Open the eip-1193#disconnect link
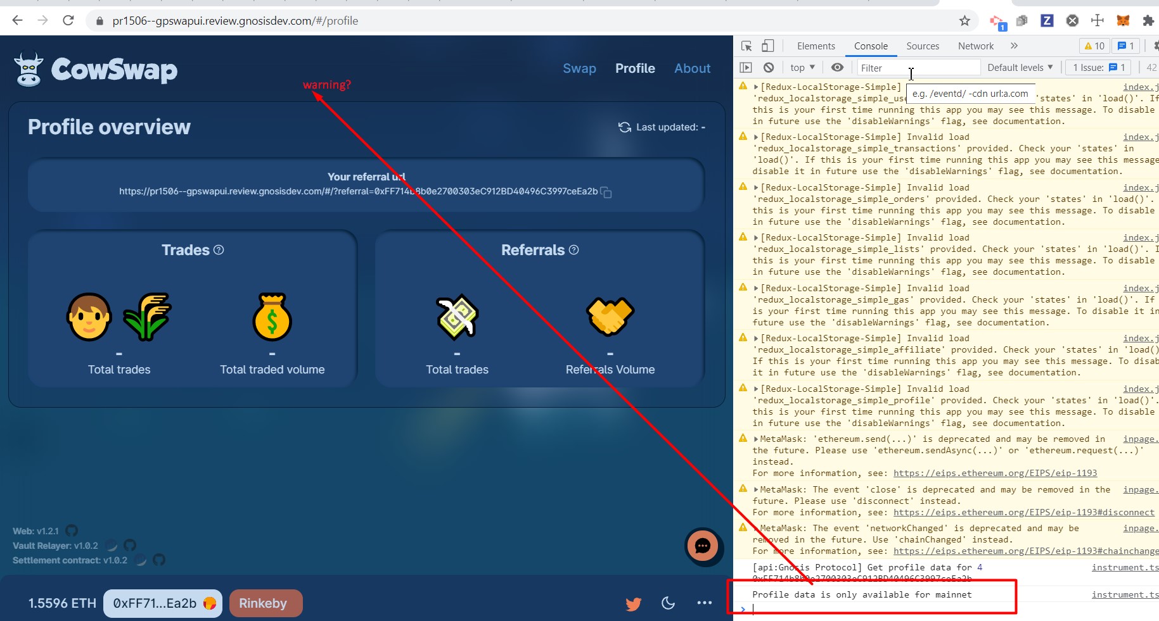The height and width of the screenshot is (621, 1159). [1024, 513]
